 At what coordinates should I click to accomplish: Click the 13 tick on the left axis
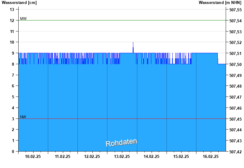[x=12, y=9]
